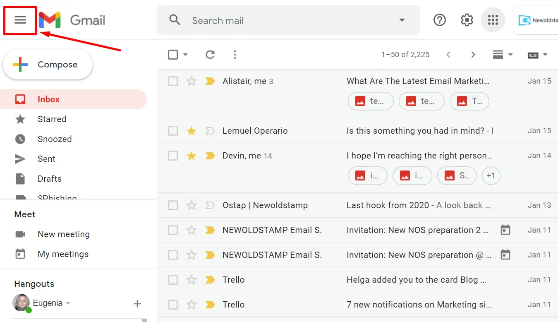Viewport: 558px width, 322px height.
Task: Check the Trello Helga added you email
Action: click(173, 280)
